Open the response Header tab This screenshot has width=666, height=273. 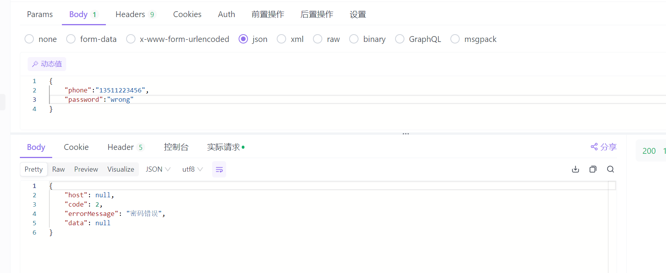pyautogui.click(x=125, y=147)
